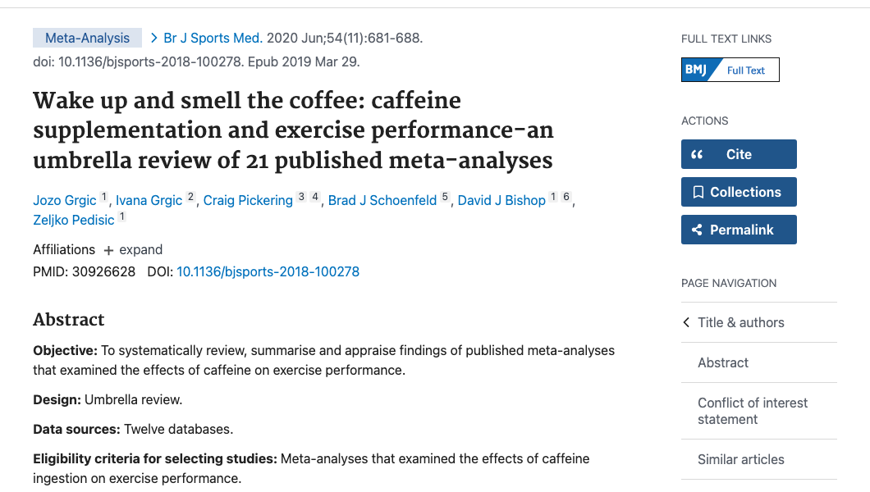This screenshot has height=492, width=870.
Task: Go to Similar articles section
Action: click(x=740, y=459)
